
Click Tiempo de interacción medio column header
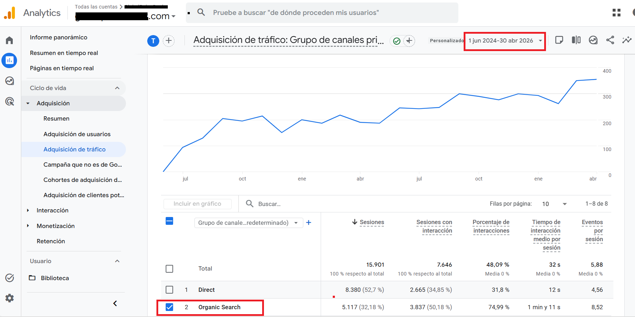tap(546, 235)
